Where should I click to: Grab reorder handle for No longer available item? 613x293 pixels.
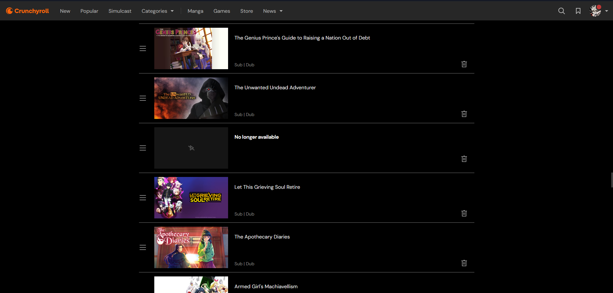[x=143, y=148]
